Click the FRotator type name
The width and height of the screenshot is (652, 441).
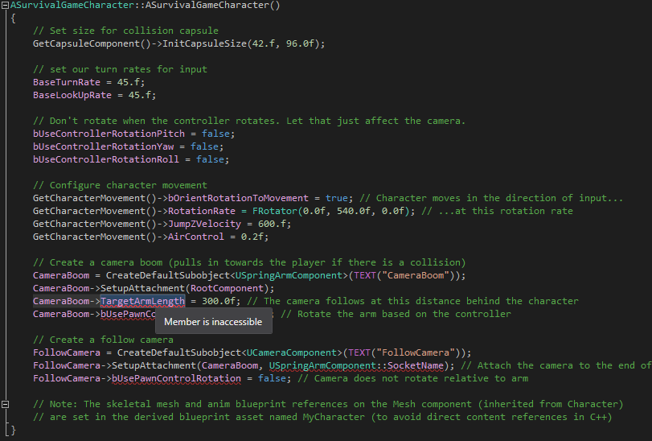275,212
